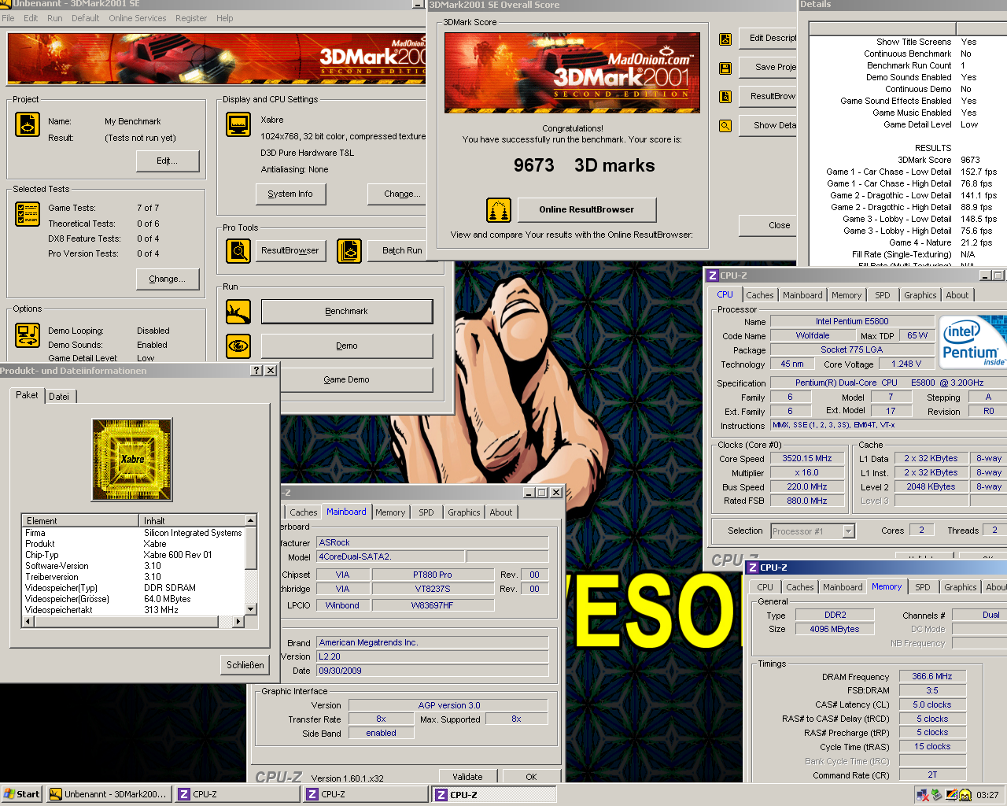Switch to the Paket tab in Produkt dialog
Screen dimensions: 1007x806
tap(27, 395)
